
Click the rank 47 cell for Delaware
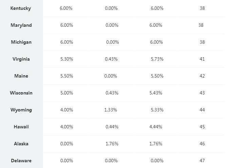click(202, 161)
